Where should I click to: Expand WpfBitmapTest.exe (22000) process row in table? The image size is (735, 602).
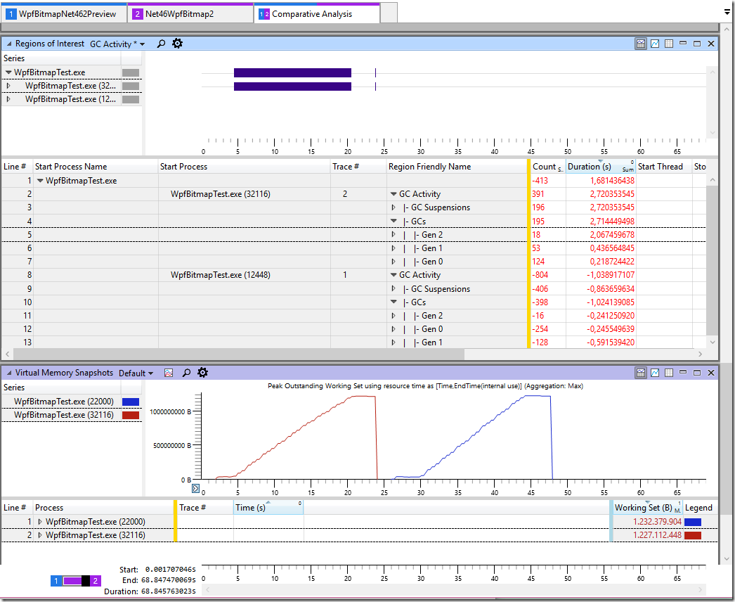pos(40,522)
